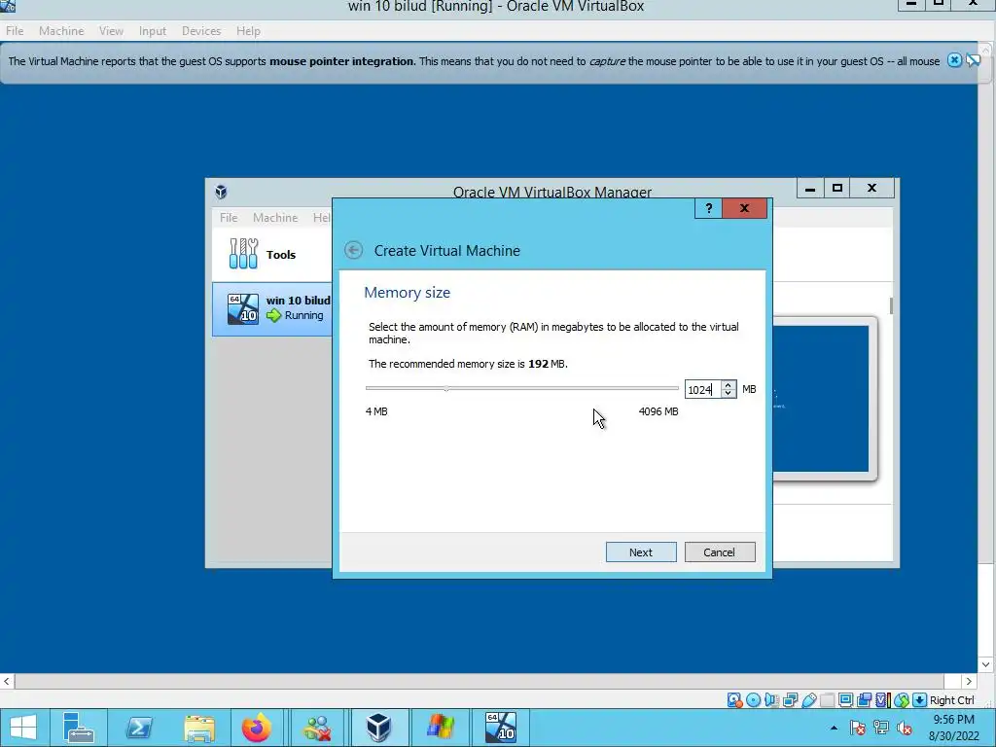Click the display status icon
This screenshot has height=747, width=996.
[x=845, y=700]
